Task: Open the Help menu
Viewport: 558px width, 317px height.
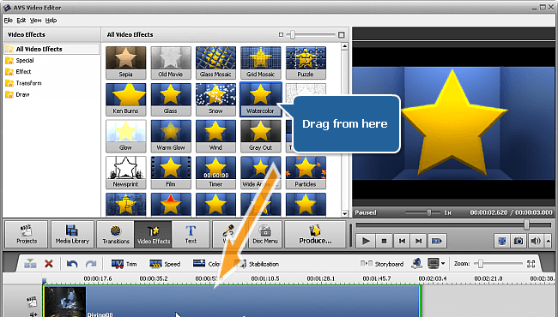Action: pos(51,21)
